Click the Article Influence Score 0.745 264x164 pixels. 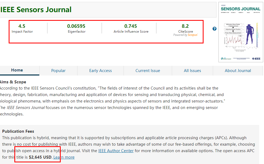click(x=131, y=26)
